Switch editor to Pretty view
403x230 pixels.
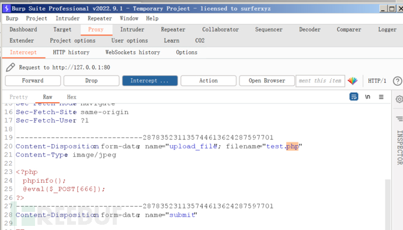coord(19,97)
